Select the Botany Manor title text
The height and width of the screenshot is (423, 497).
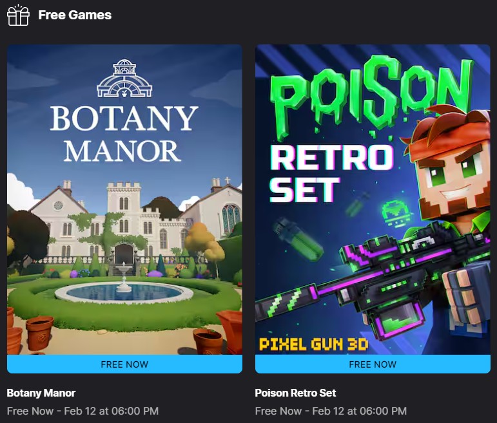(41, 393)
